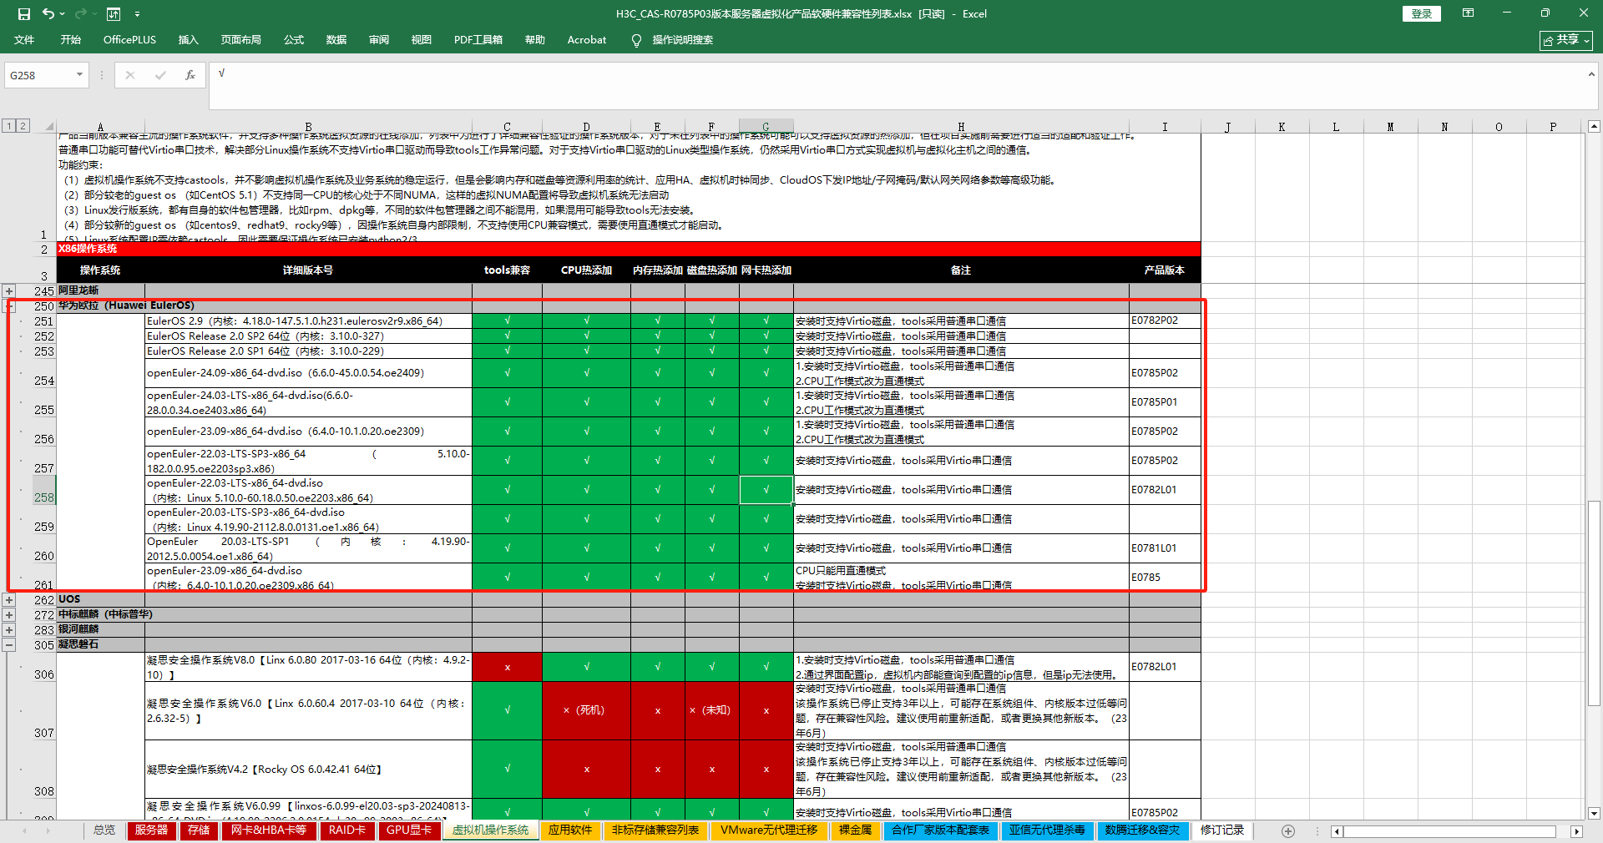Collapse the 凝思磐石 row group
This screenshot has width=1603, height=843.
(x=9, y=644)
